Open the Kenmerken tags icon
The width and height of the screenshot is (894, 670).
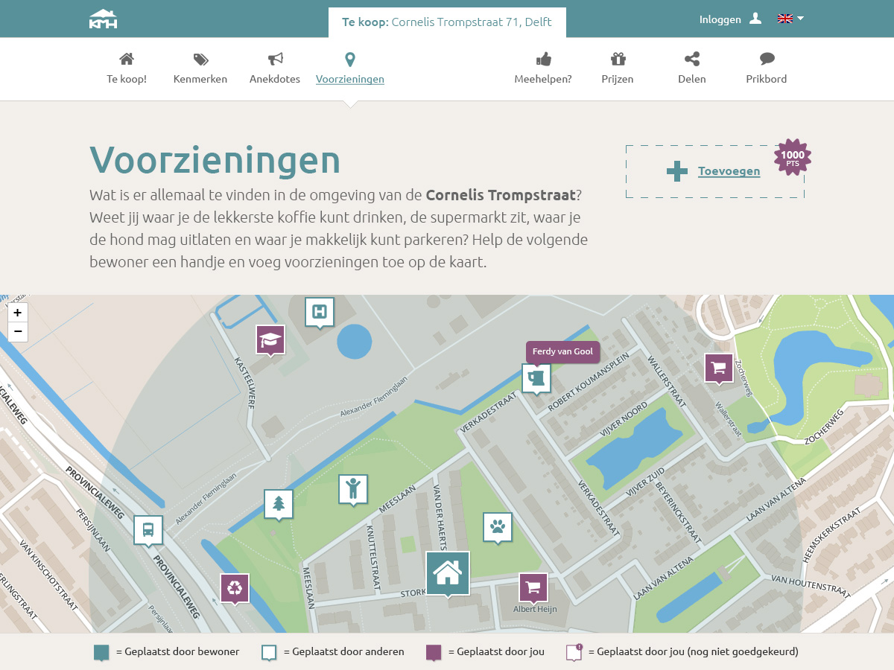[200, 59]
